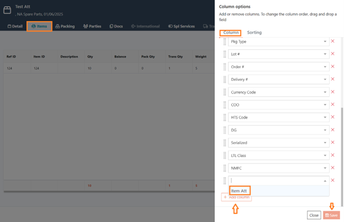344x222 pixels.
Task: Select Item Att from the dropdown list
Action: point(279,191)
